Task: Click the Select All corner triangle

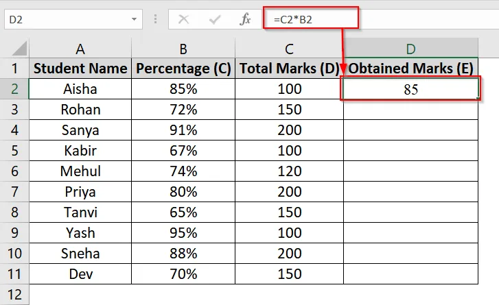Action: [19, 49]
